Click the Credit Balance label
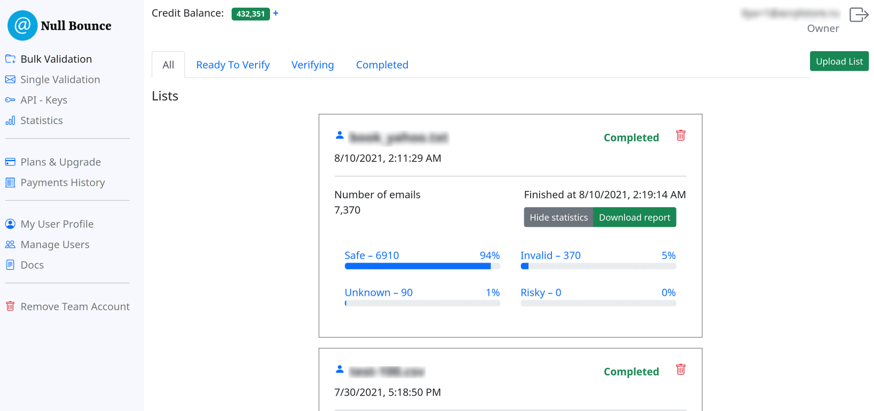Image resolution: width=874 pixels, height=411 pixels. pos(187,13)
